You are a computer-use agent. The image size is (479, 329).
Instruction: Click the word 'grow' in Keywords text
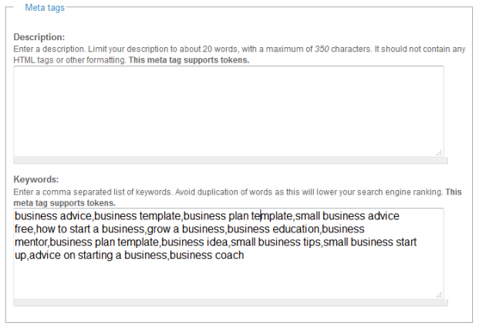[159, 229]
